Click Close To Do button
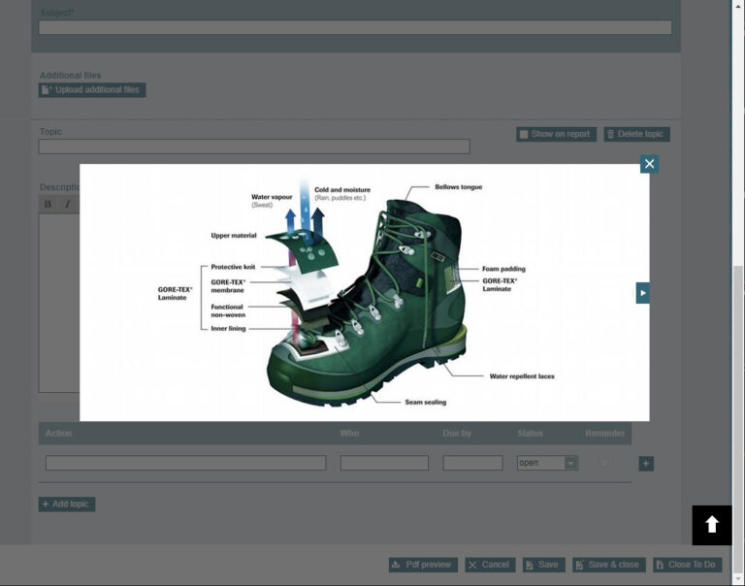745x586 pixels. tap(687, 565)
